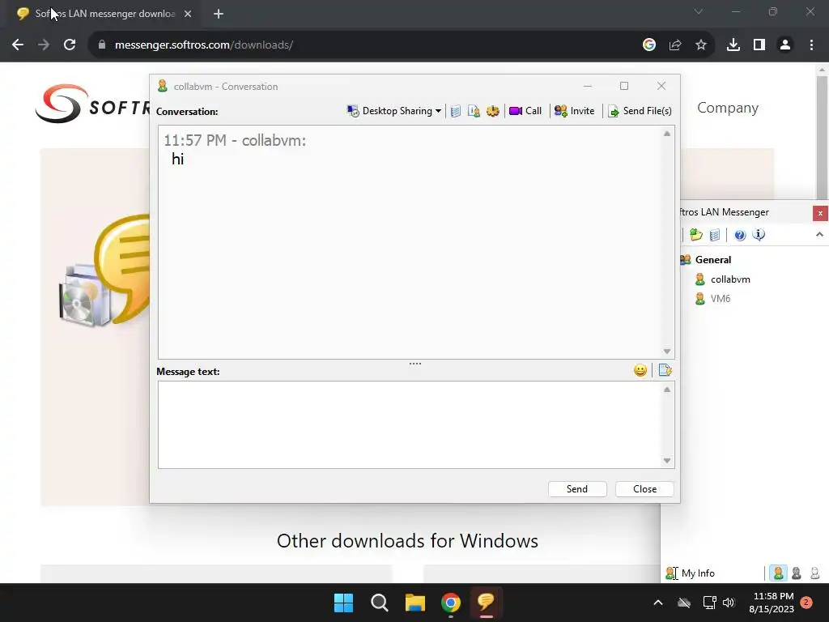Share this page icon in Chrome
Screen dimensions: 829x622
[x=675, y=45]
